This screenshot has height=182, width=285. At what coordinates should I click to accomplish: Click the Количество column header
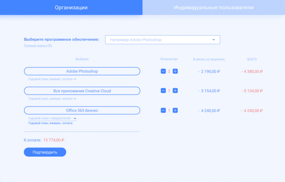169,59
